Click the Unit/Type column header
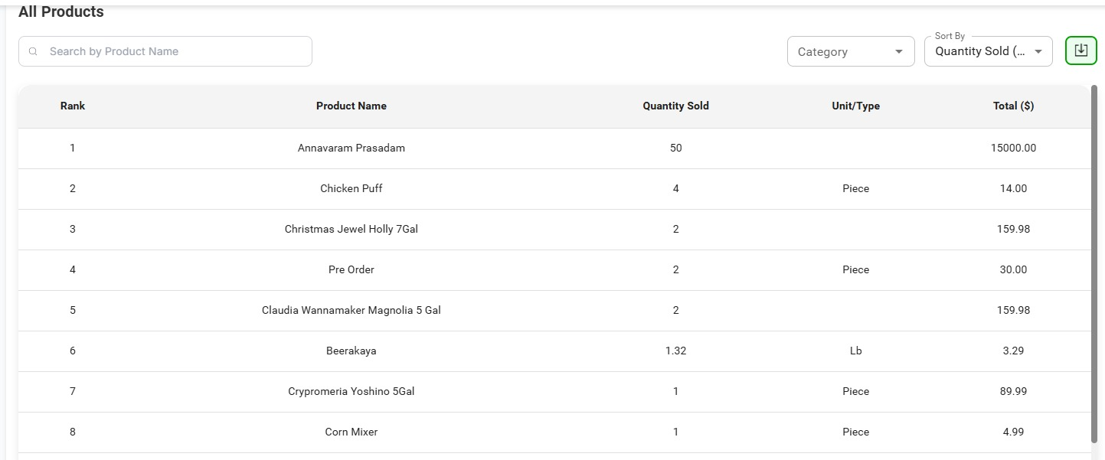Screen dimensions: 1105x460 tap(855, 106)
